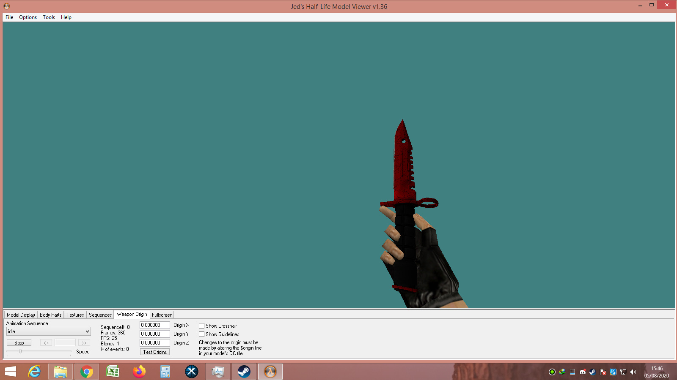Screen dimensions: 677x380
Task: Enable the Show Guidelines checkbox
Action: coord(202,334)
